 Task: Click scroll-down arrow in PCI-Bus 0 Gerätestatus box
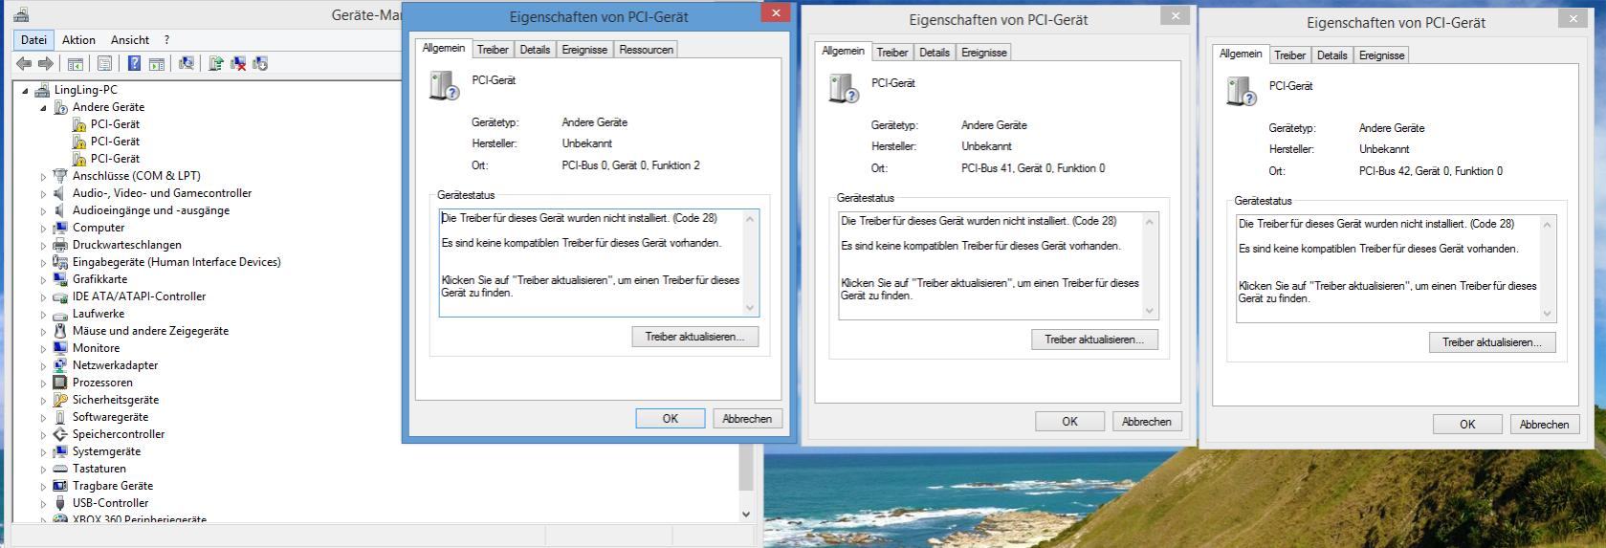[750, 308]
